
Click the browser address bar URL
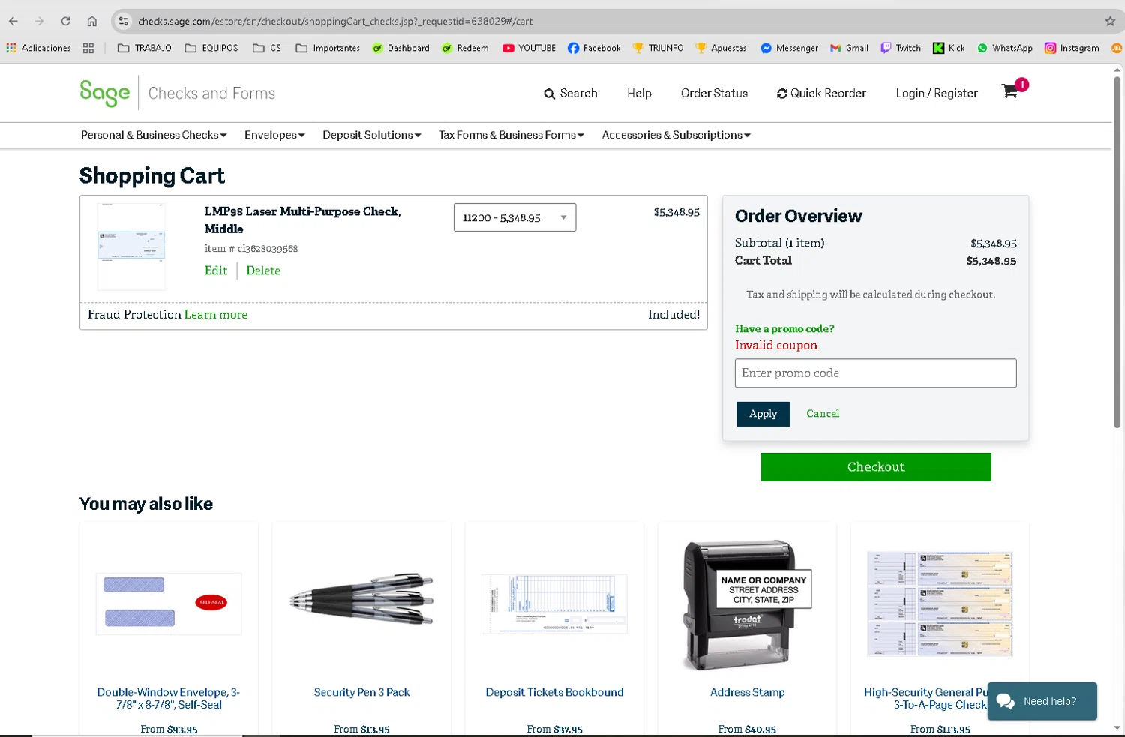pos(335,21)
